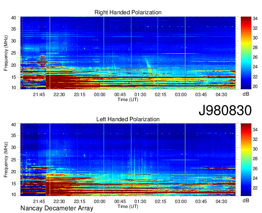The height and width of the screenshot is (213, 262).
Task: Click the 04:30 tick on bottom panel
Action: pos(221,201)
